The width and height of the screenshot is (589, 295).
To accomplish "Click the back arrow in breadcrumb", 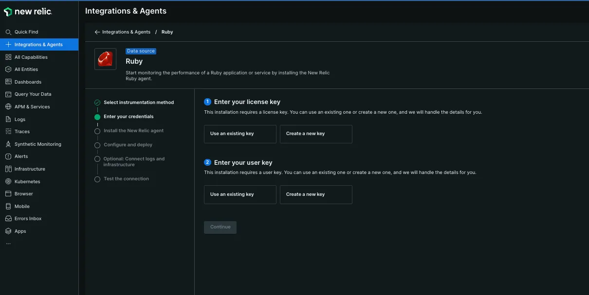I will coord(97,32).
